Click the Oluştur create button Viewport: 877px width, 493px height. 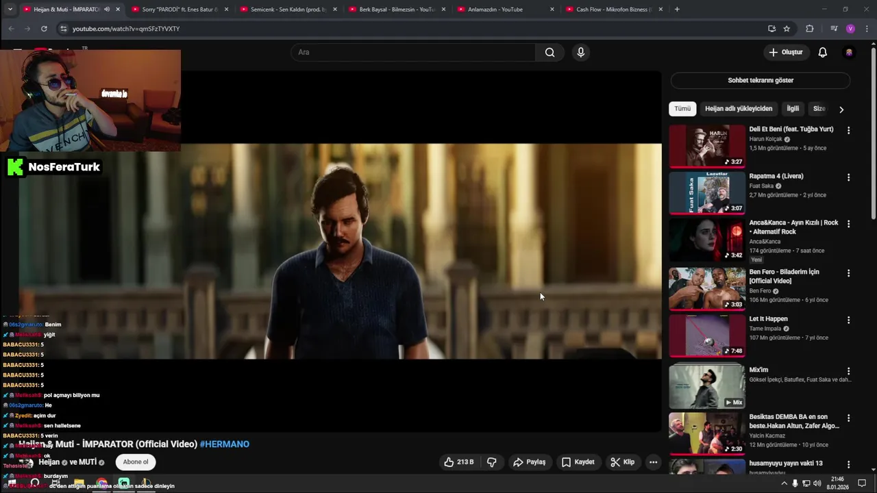[785, 52]
